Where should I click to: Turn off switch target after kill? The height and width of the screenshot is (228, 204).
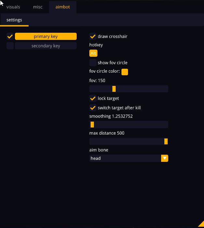[93, 108]
